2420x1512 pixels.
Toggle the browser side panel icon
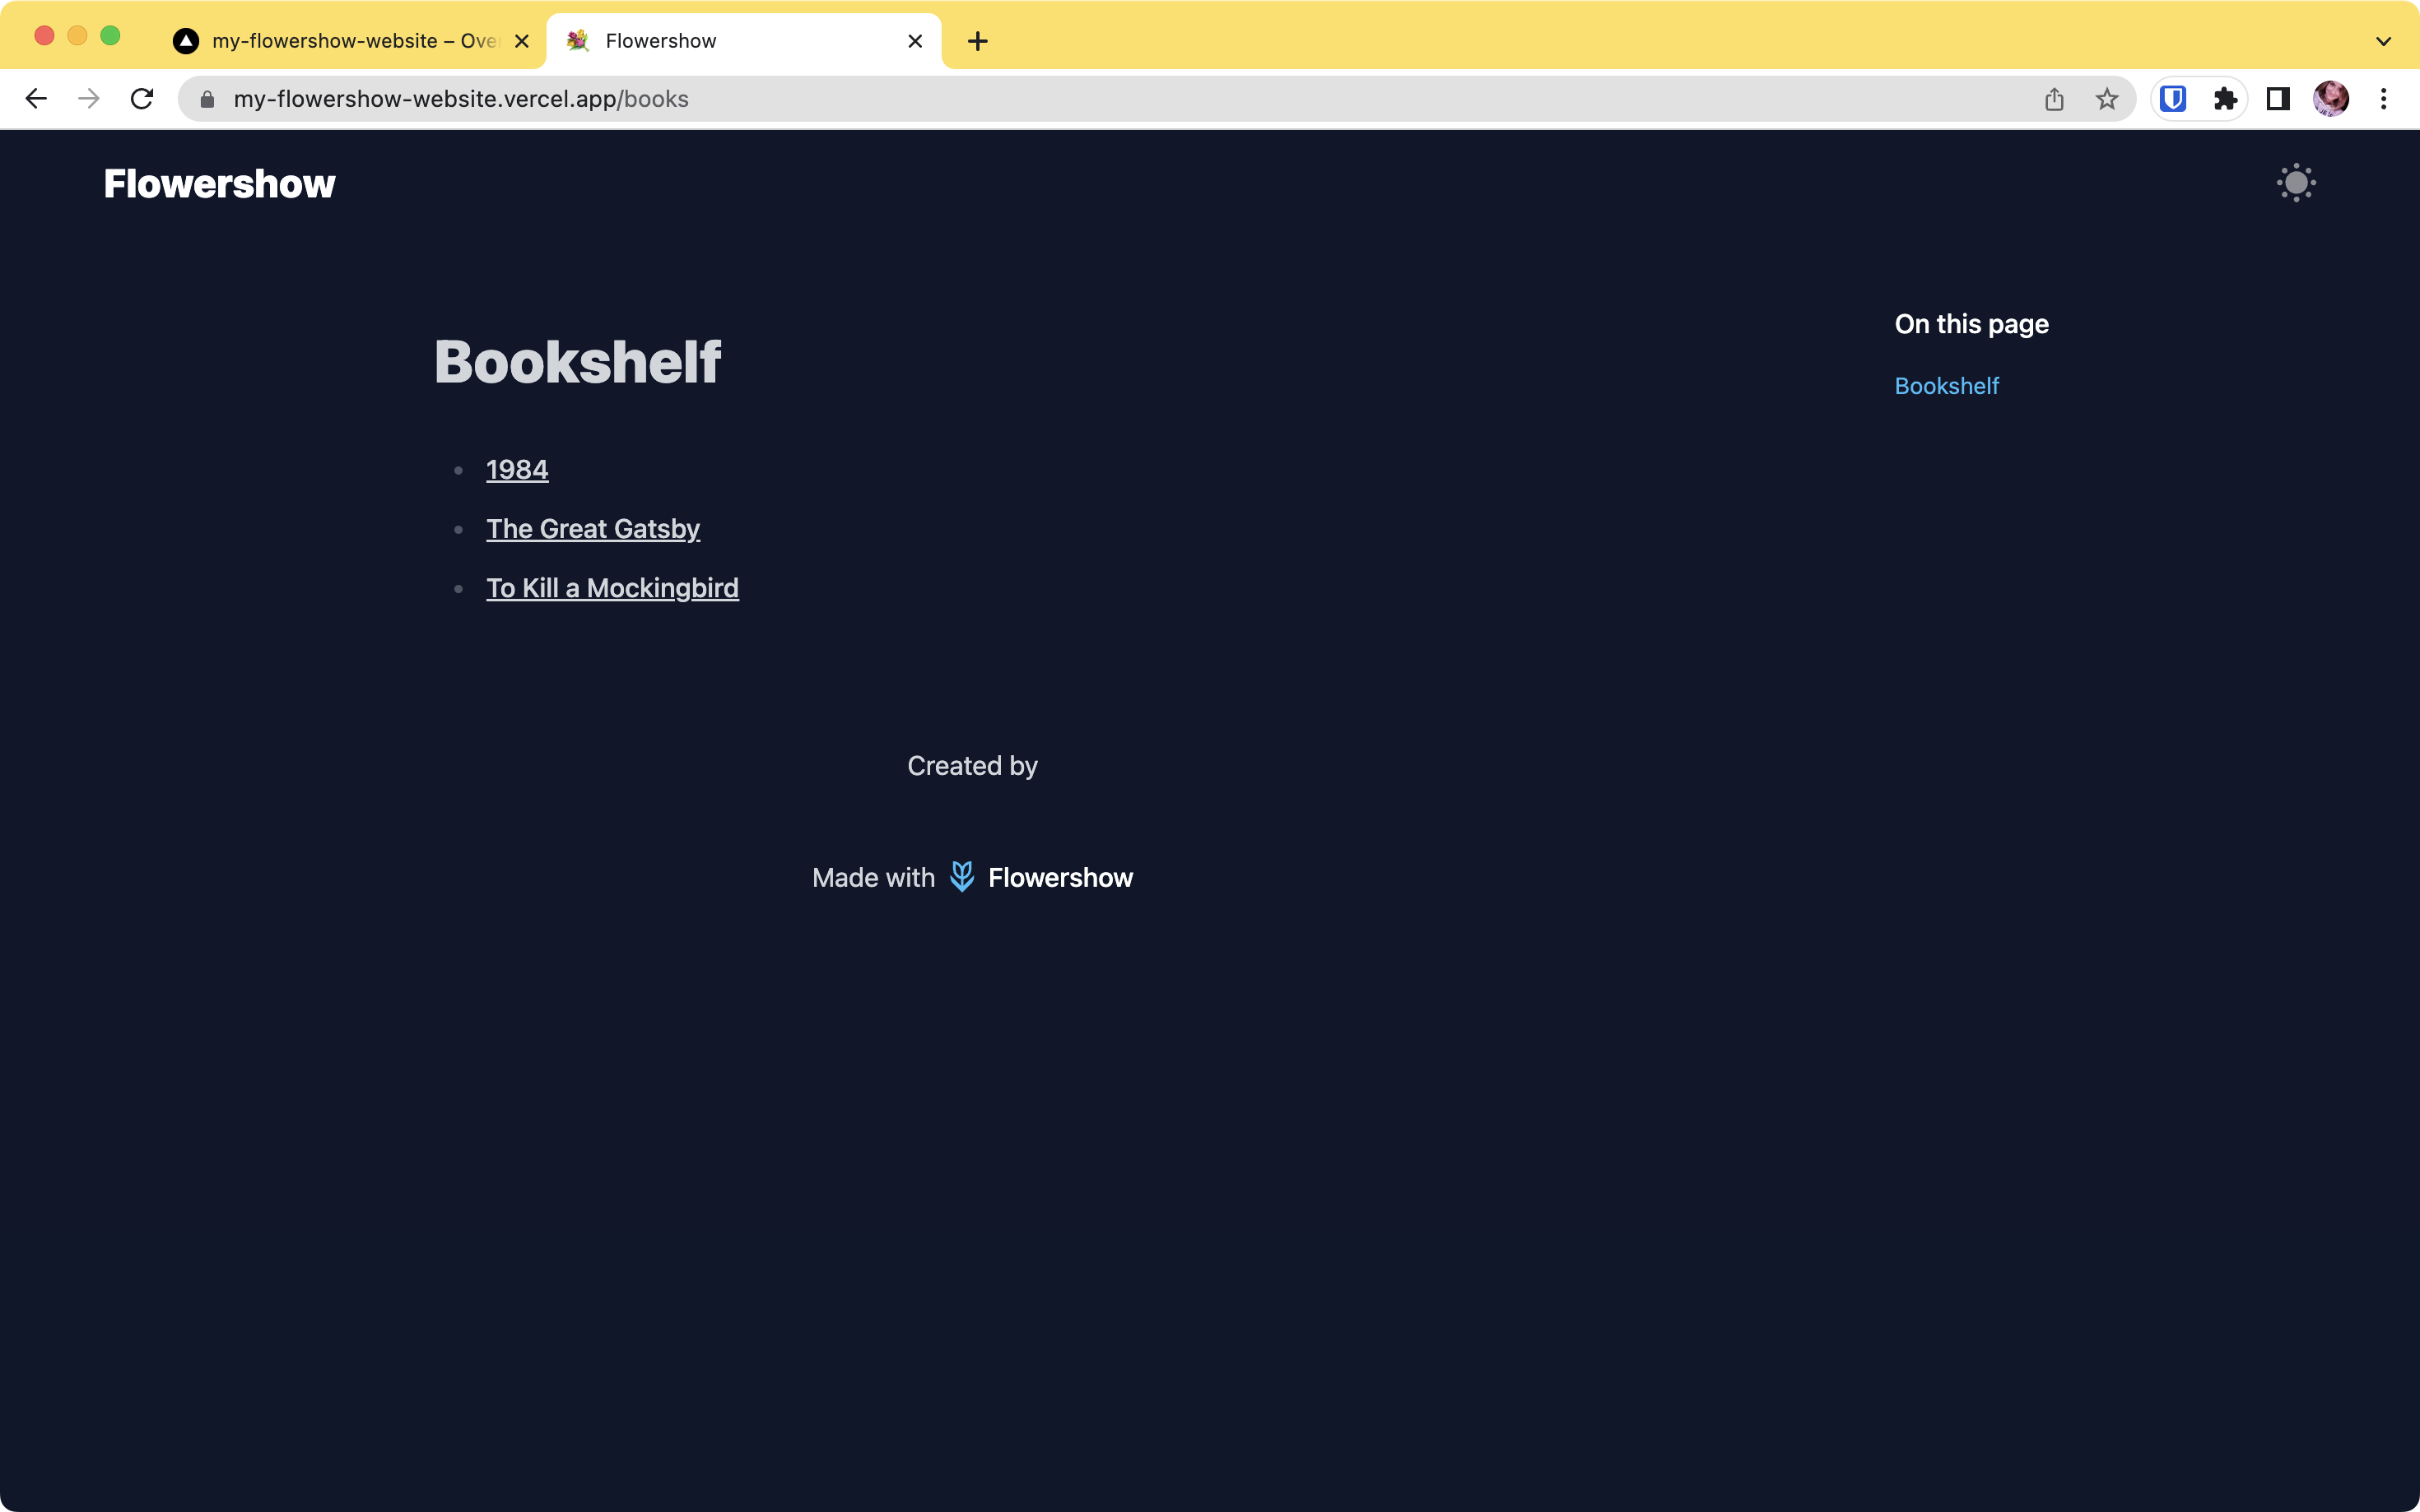click(x=2278, y=99)
